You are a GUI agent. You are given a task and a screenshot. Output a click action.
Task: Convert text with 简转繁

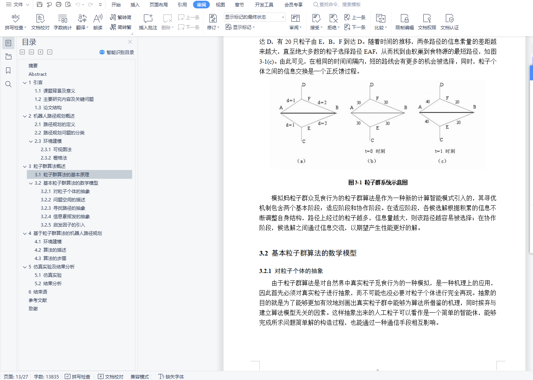coord(121,27)
